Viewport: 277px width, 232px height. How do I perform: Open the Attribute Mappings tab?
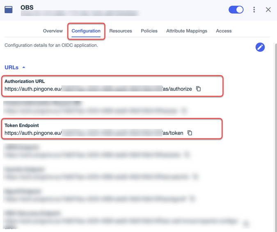click(186, 31)
